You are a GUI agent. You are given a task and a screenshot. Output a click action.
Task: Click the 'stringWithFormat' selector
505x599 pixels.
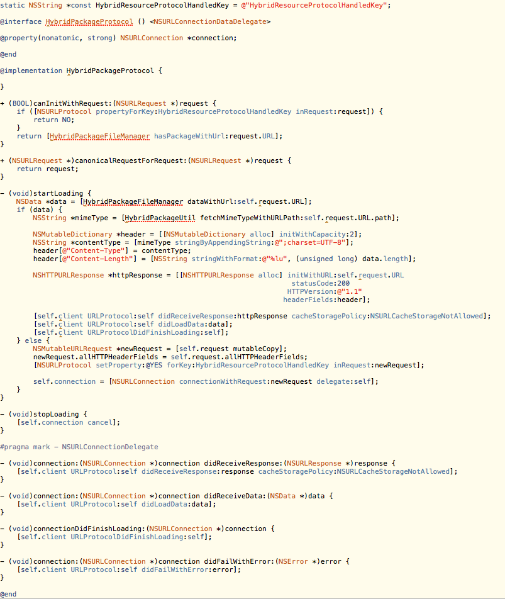click(225, 259)
